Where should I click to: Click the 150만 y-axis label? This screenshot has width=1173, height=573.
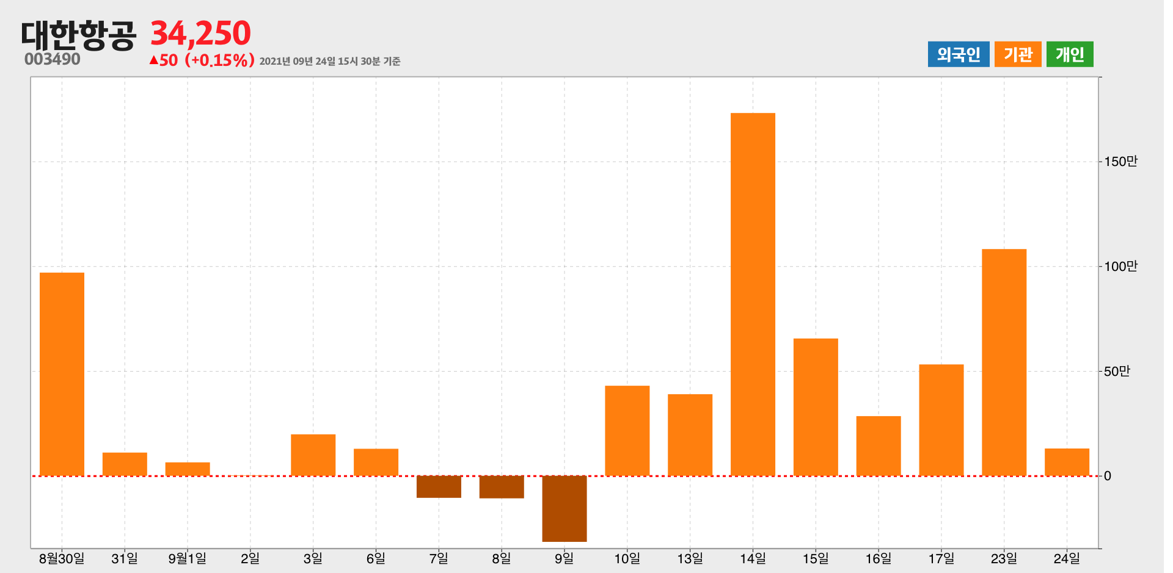pyautogui.click(x=1120, y=162)
